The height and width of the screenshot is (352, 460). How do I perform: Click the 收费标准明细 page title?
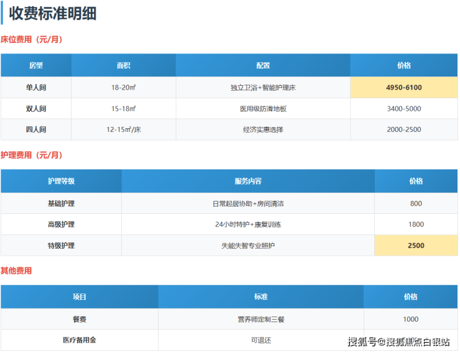[52, 14]
